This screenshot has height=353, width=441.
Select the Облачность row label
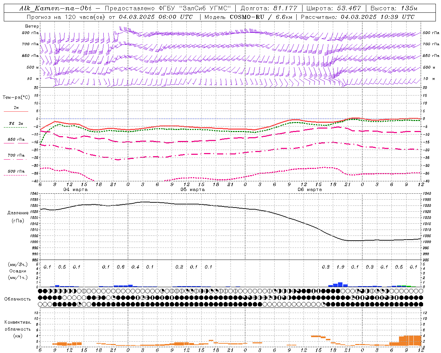click(18, 299)
